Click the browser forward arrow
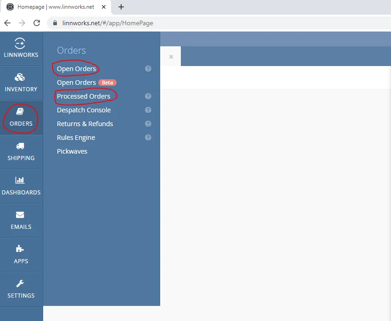This screenshot has height=321, width=391. 22,23
